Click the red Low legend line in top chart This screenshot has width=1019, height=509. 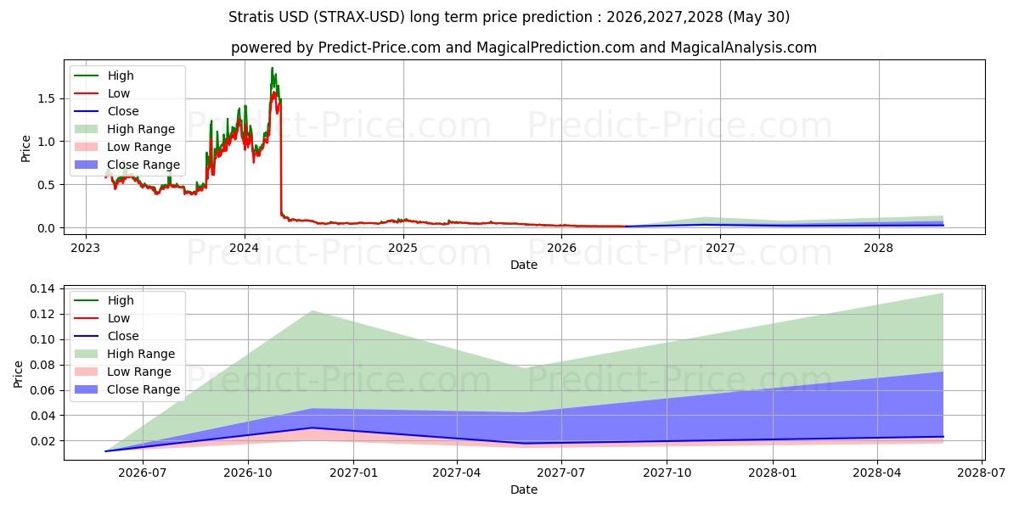coord(88,94)
